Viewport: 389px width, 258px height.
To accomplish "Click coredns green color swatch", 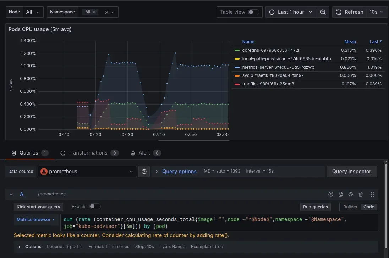I will click(237, 51).
